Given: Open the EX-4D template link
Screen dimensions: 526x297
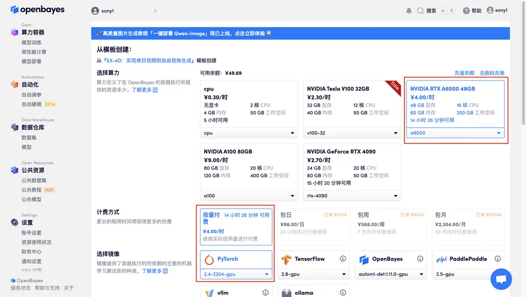Looking at the screenshot, I should click(x=149, y=61).
